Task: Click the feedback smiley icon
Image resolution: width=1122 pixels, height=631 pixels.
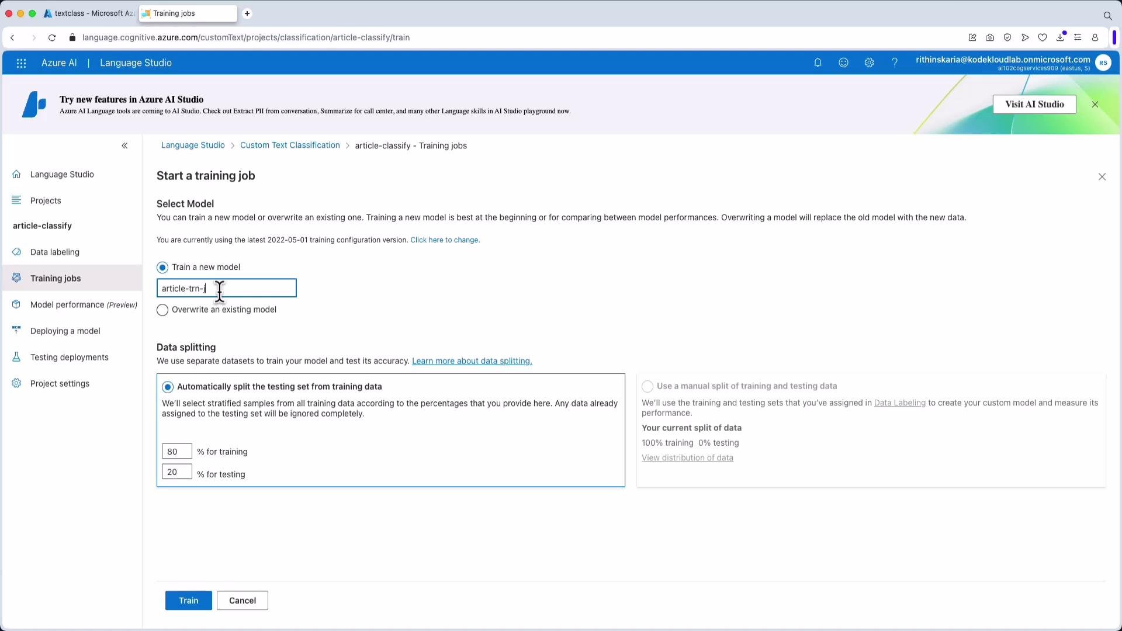Action: (x=843, y=63)
